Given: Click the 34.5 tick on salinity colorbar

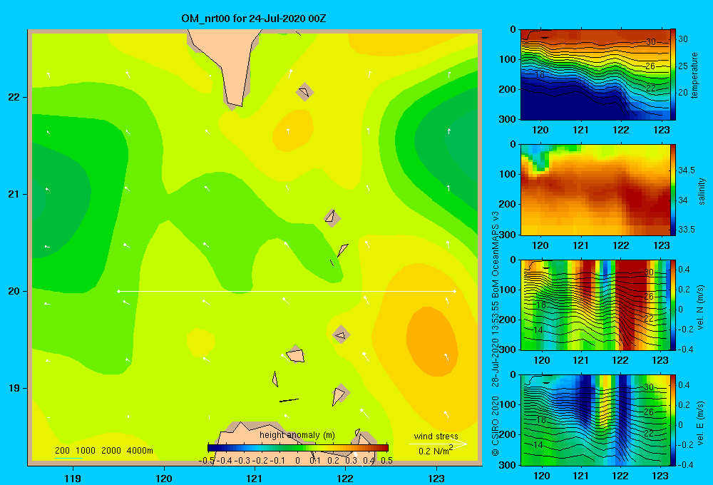Looking at the screenshot, I should [x=687, y=170].
